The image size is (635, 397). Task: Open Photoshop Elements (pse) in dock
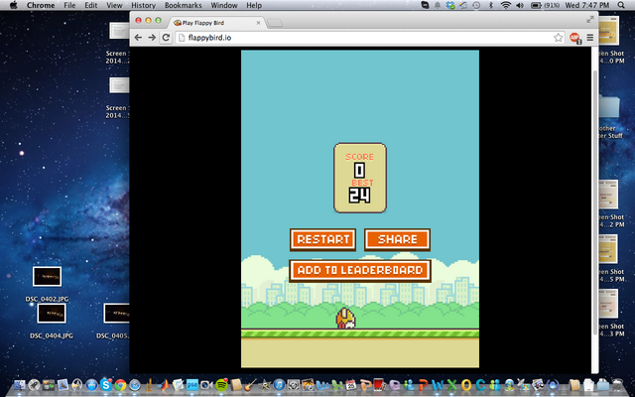click(191, 385)
